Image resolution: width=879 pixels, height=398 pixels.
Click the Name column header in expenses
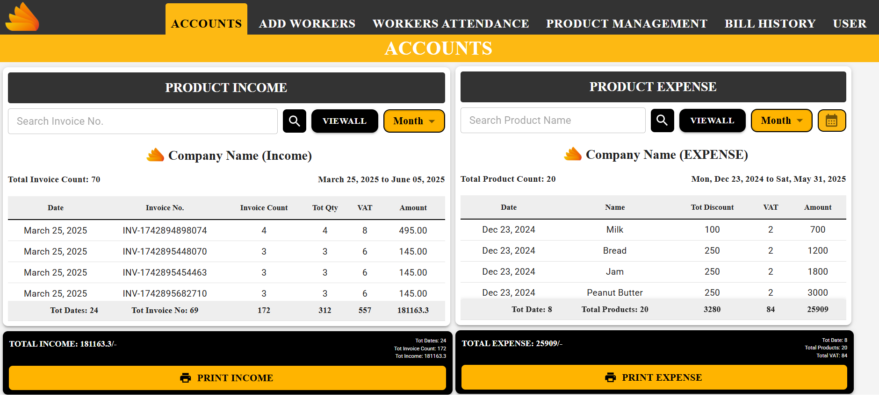[615, 207]
